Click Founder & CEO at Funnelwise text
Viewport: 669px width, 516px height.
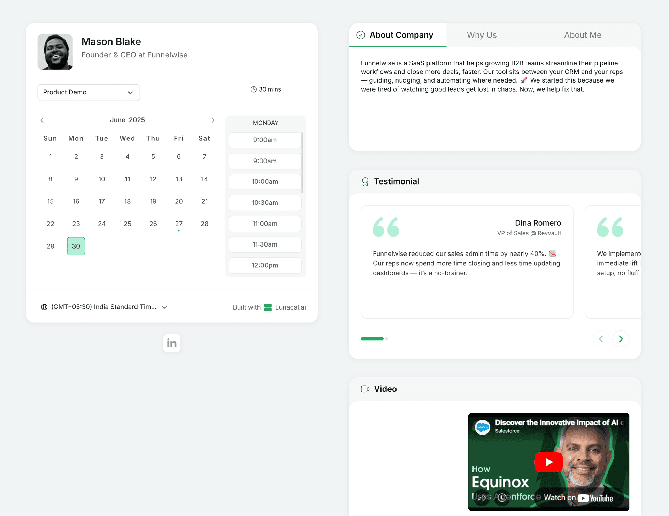134,55
